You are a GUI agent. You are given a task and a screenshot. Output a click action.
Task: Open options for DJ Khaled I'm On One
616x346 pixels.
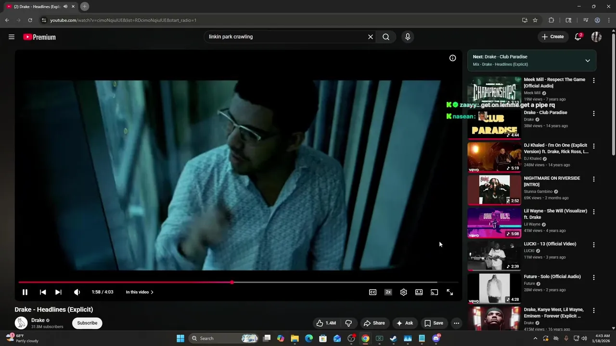[x=593, y=146]
